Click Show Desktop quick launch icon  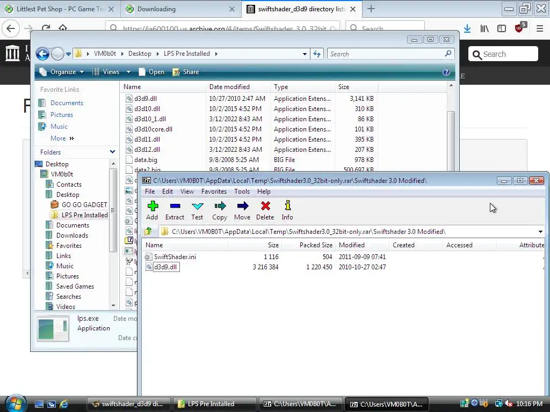point(39,404)
